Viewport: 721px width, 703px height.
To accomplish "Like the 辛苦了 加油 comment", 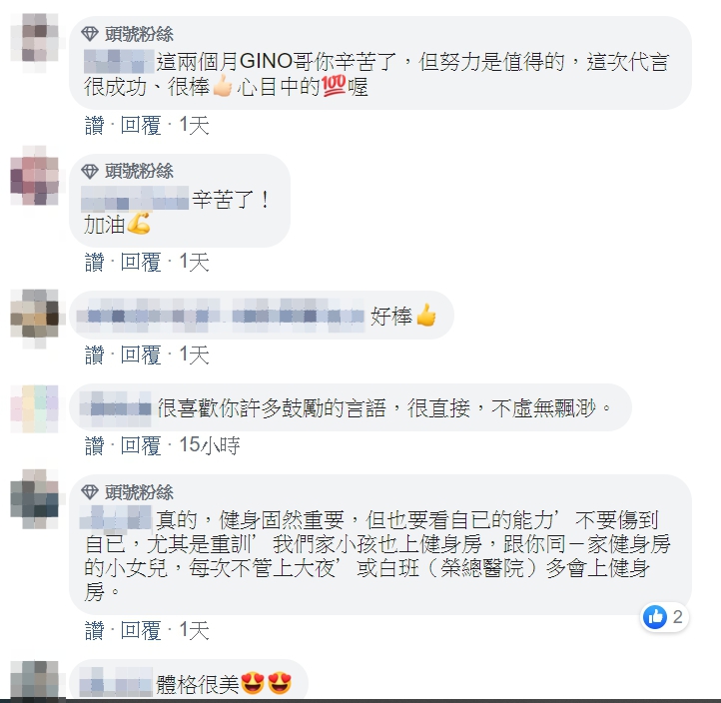I will click(94, 262).
